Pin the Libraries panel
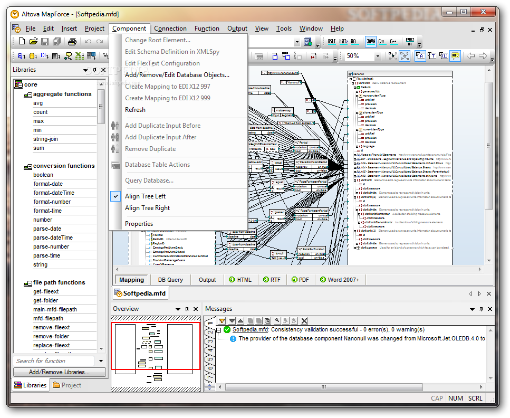This screenshot has height=418, width=510. tap(94, 70)
